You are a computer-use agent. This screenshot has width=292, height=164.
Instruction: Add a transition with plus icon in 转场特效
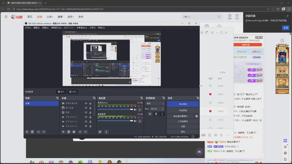click(150, 114)
